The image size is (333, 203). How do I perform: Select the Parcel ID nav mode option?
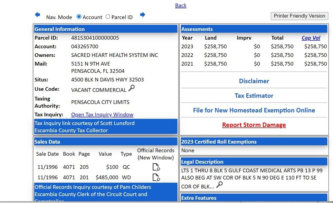tap(108, 17)
